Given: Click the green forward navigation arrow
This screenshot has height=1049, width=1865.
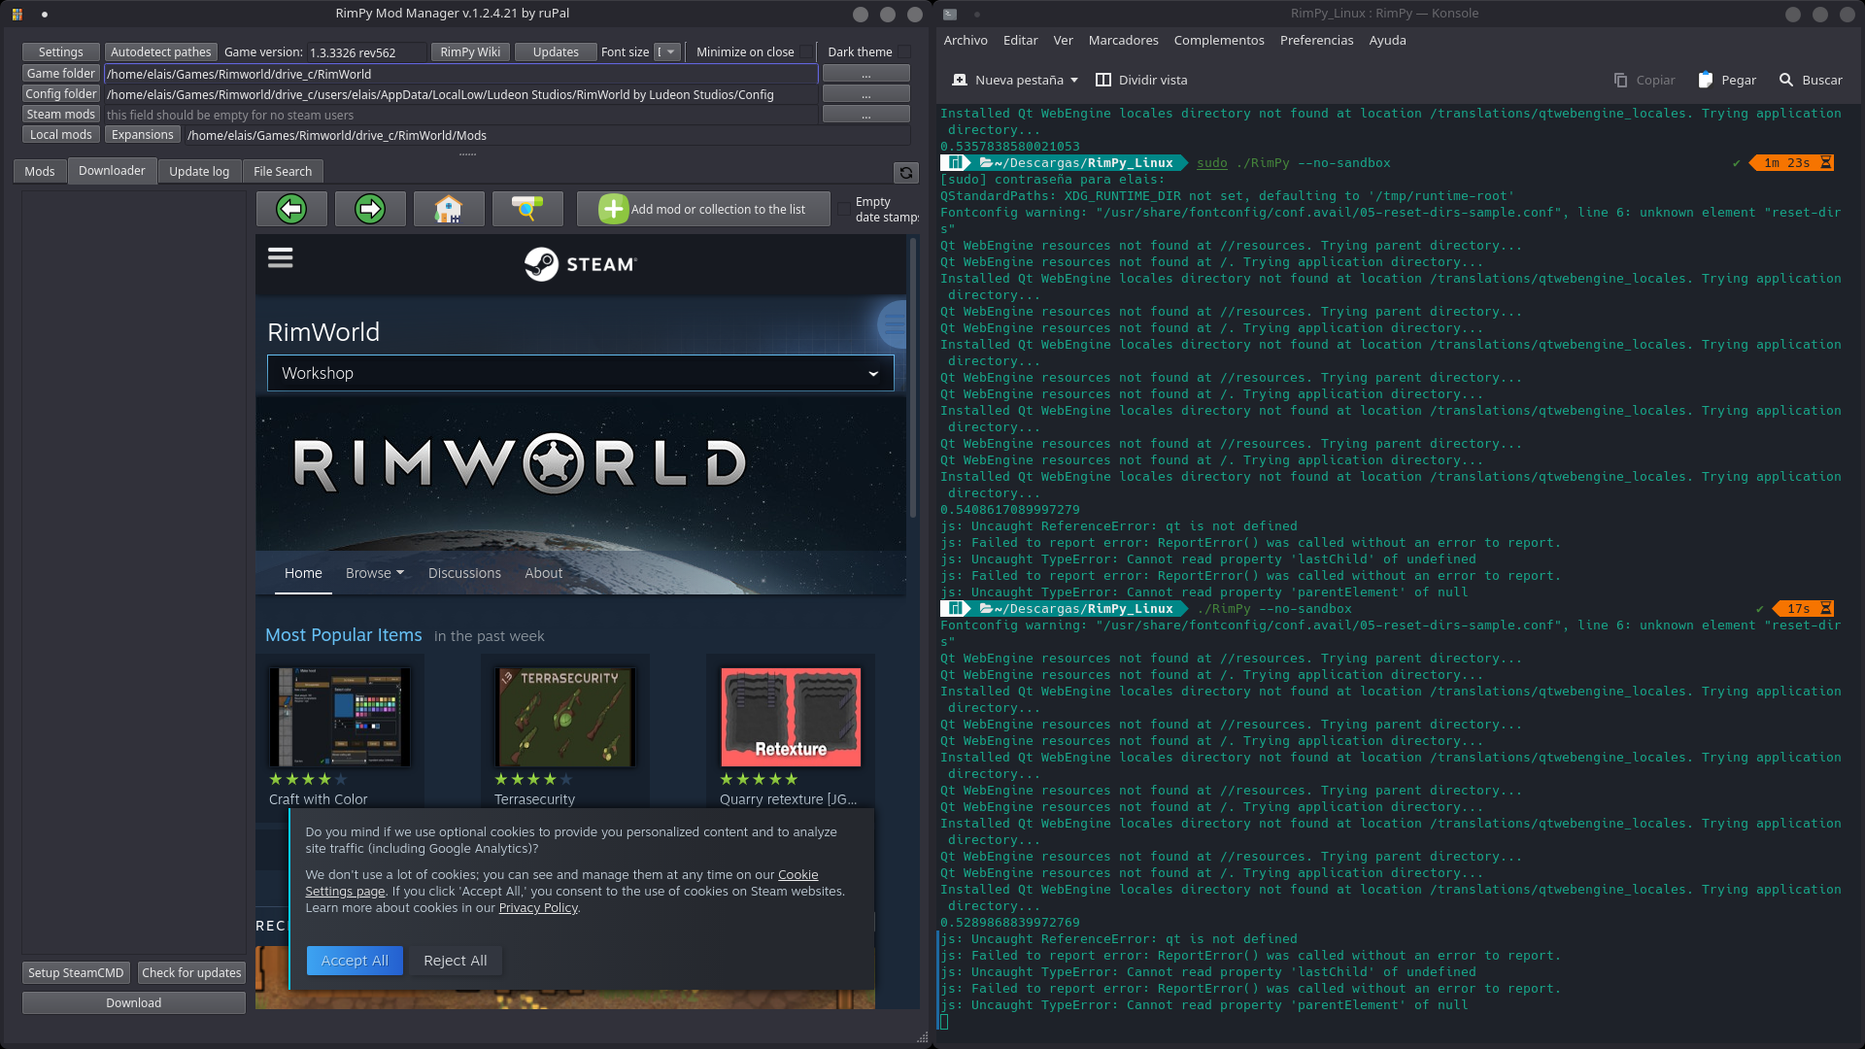Looking at the screenshot, I should (x=369, y=208).
